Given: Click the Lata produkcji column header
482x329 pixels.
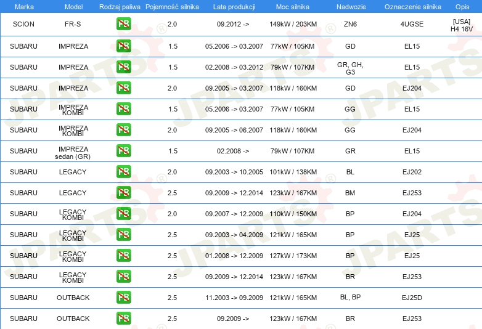Looking at the screenshot, I should coord(234,7).
